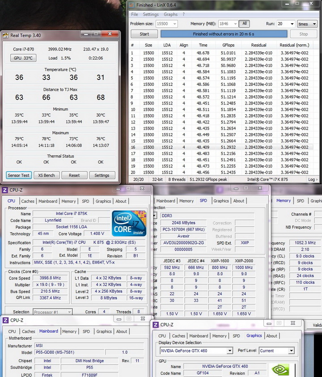
Task: Click the LinX window title icon
Action: pos(131,5)
